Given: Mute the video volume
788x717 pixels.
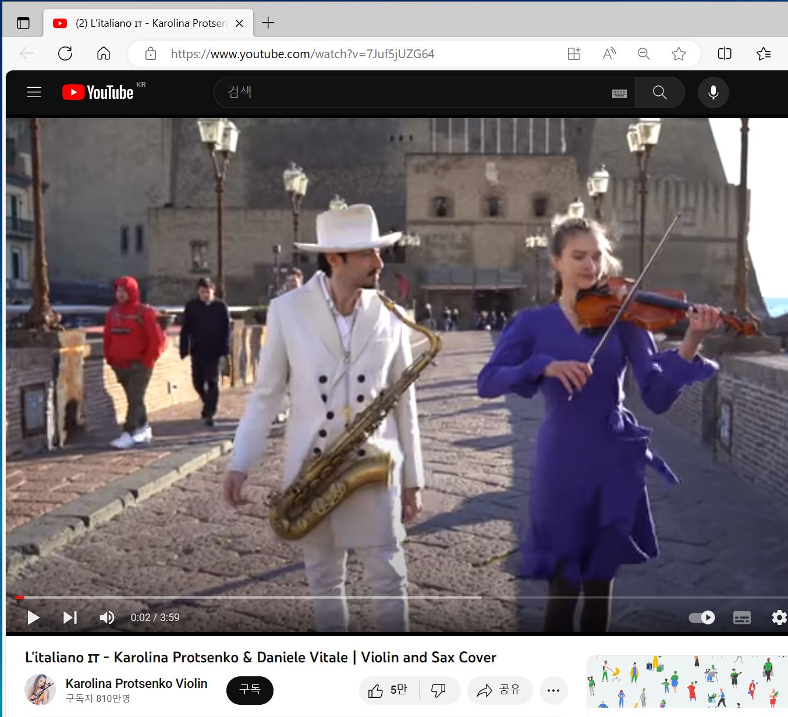Looking at the screenshot, I should pyautogui.click(x=107, y=618).
